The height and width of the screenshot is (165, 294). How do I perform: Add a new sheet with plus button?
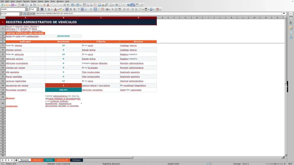click(x=16, y=160)
